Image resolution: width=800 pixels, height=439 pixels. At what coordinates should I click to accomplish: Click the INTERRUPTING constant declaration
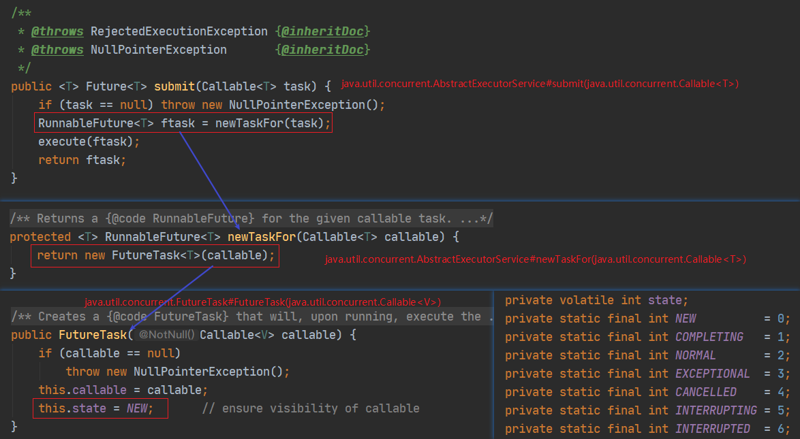tap(647, 410)
